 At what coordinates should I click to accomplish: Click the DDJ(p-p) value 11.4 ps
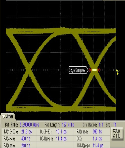pos(62,139)
